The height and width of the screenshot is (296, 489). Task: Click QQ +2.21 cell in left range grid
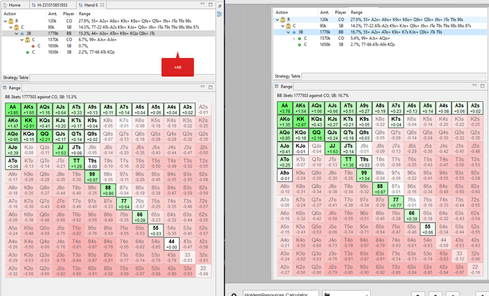pos(45,136)
